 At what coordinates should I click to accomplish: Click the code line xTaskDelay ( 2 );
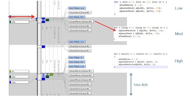(130, 36)
